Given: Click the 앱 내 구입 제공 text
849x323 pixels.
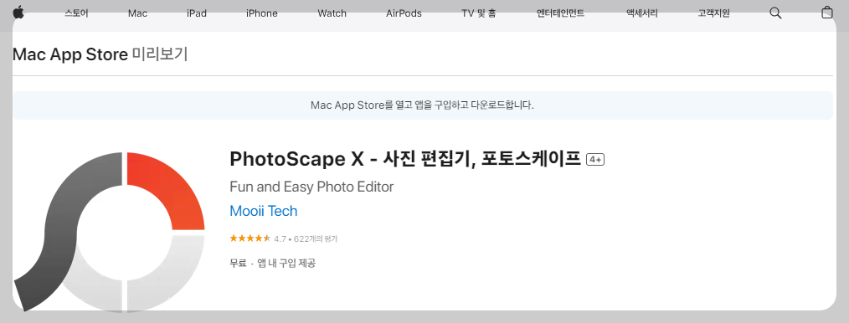Looking at the screenshot, I should click(286, 264).
